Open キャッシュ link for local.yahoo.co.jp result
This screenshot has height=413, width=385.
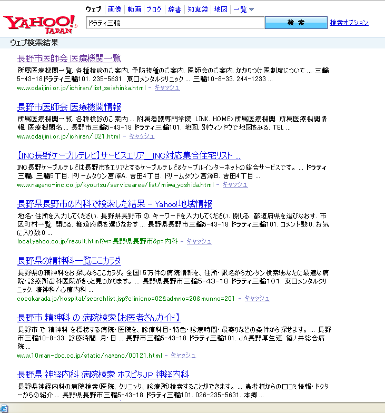pos(199,241)
